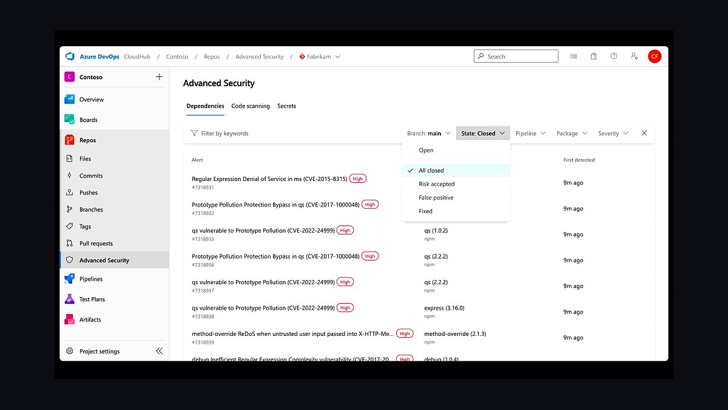Open the Repos section icon
Image resolution: width=728 pixels, height=410 pixels.
click(70, 140)
